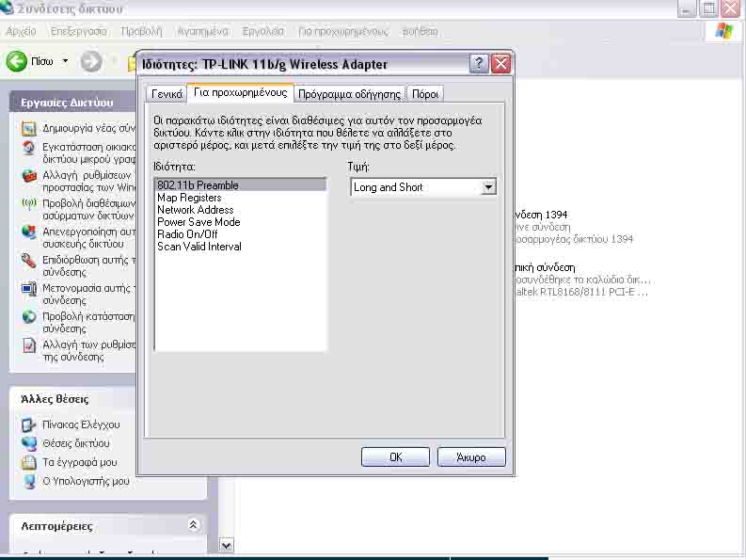Click the Άκυρο cancel button
The height and width of the screenshot is (560, 746).
(471, 457)
